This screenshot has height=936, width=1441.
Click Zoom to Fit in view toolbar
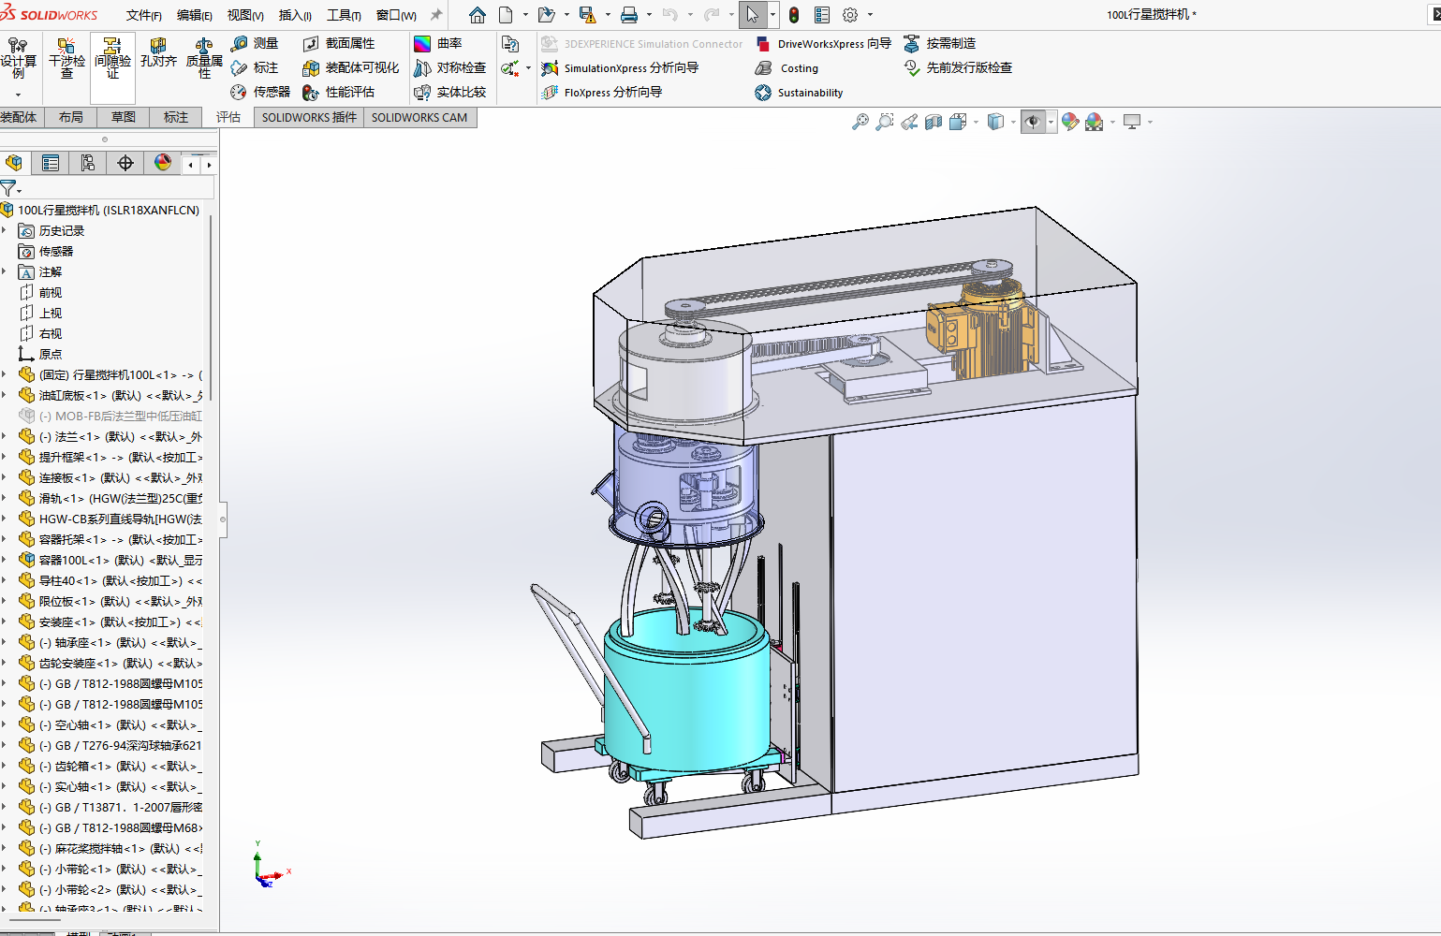pyautogui.click(x=860, y=122)
